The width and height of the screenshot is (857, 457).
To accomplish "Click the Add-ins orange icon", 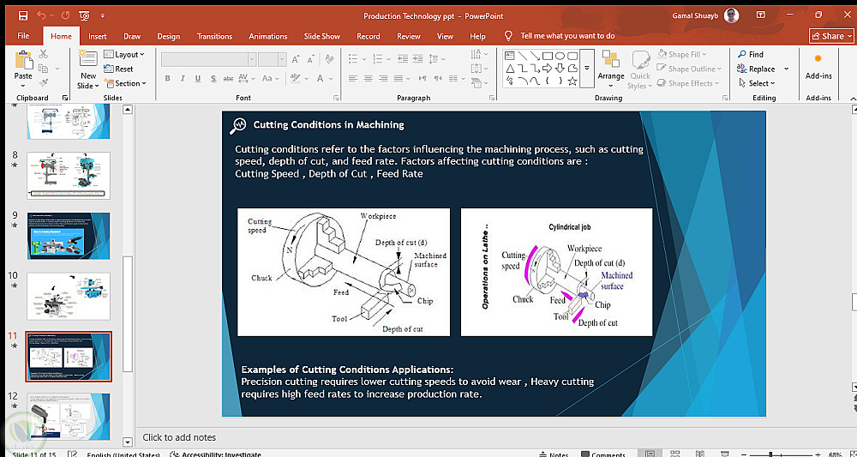I will point(818,59).
